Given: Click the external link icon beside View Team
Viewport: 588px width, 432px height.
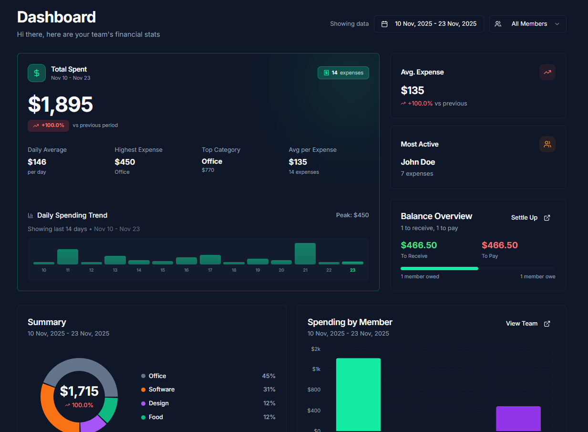Looking at the screenshot, I should click(x=547, y=323).
